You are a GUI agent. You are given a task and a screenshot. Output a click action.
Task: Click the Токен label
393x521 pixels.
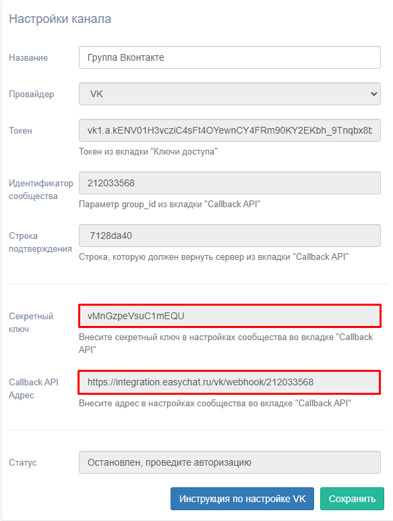pos(21,130)
